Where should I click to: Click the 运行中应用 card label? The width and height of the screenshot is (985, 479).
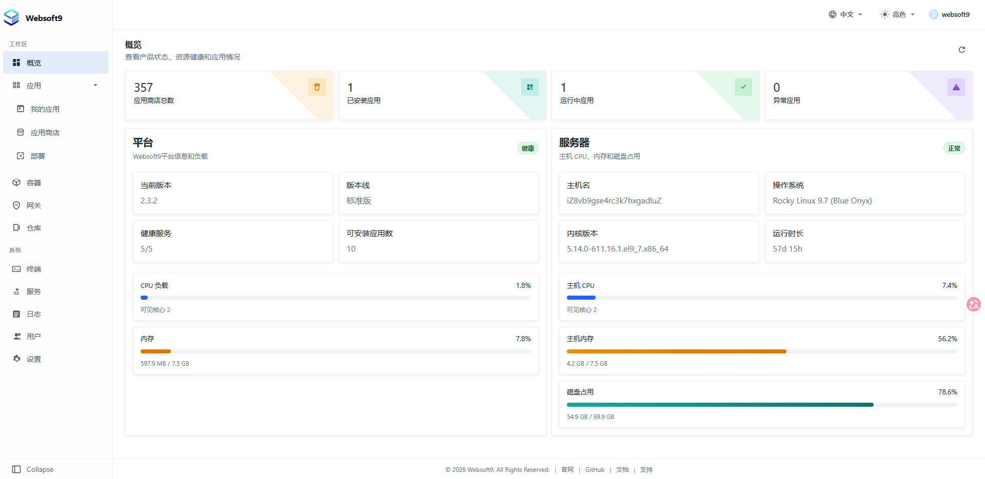coord(577,100)
